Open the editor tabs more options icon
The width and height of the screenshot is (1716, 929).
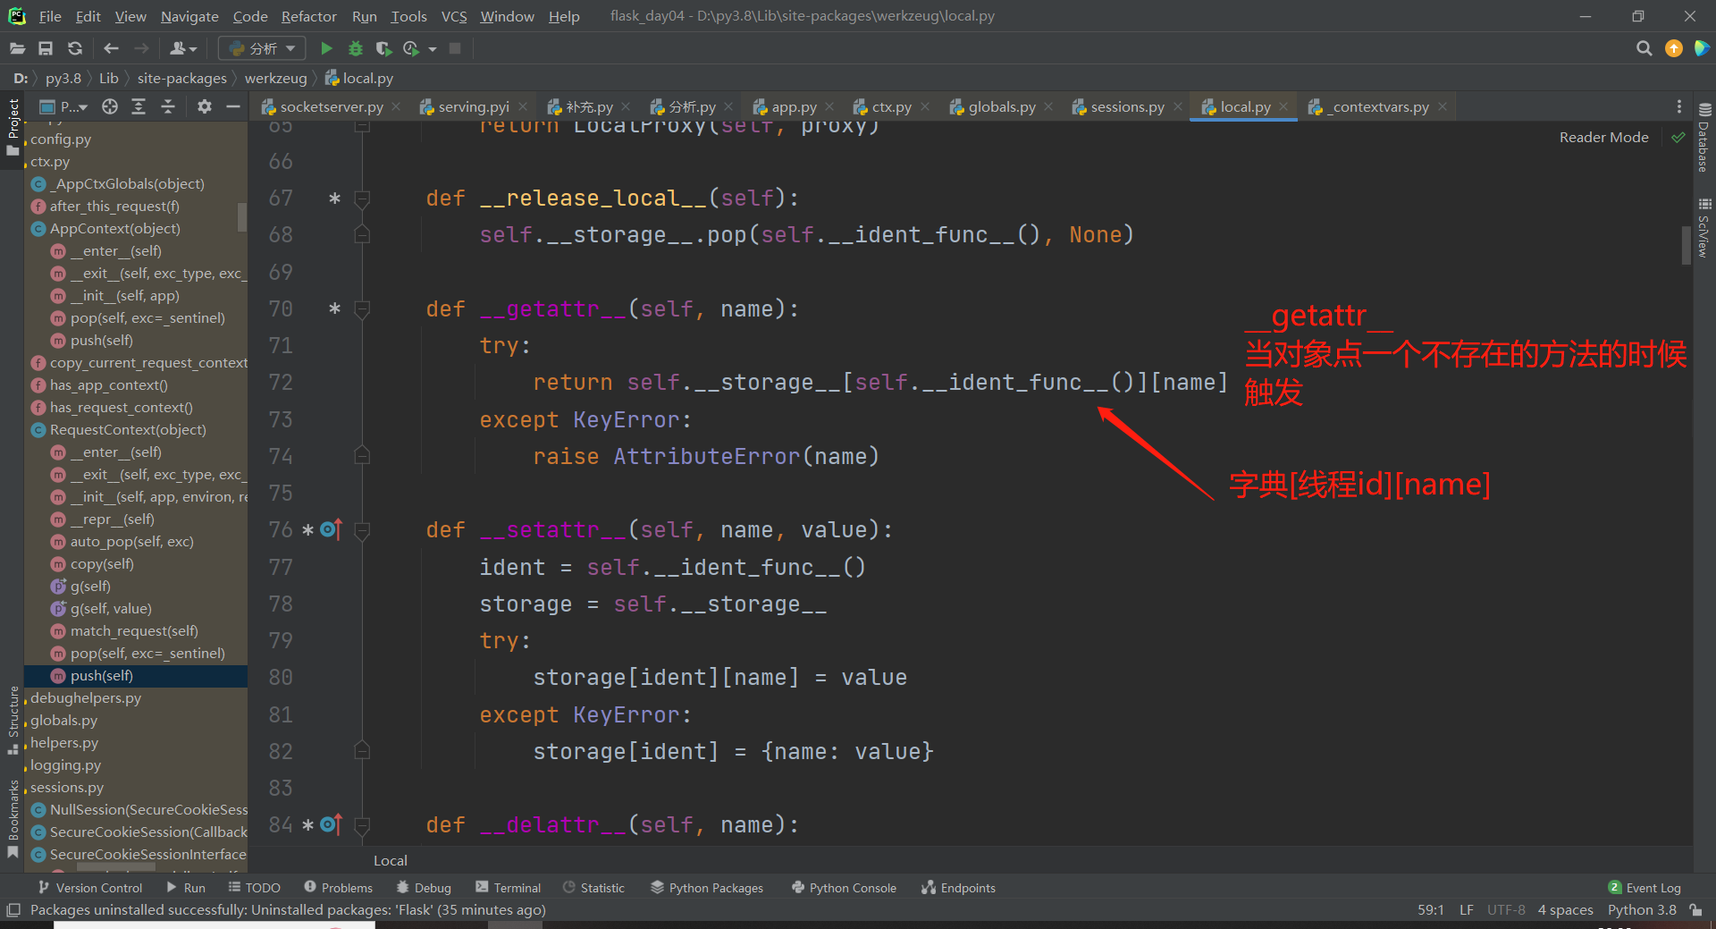[1679, 106]
